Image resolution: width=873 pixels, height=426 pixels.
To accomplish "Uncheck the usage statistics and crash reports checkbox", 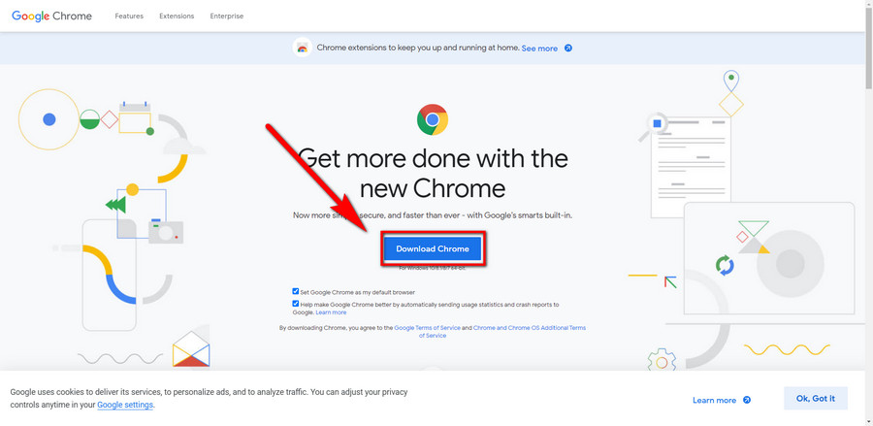I will [296, 304].
